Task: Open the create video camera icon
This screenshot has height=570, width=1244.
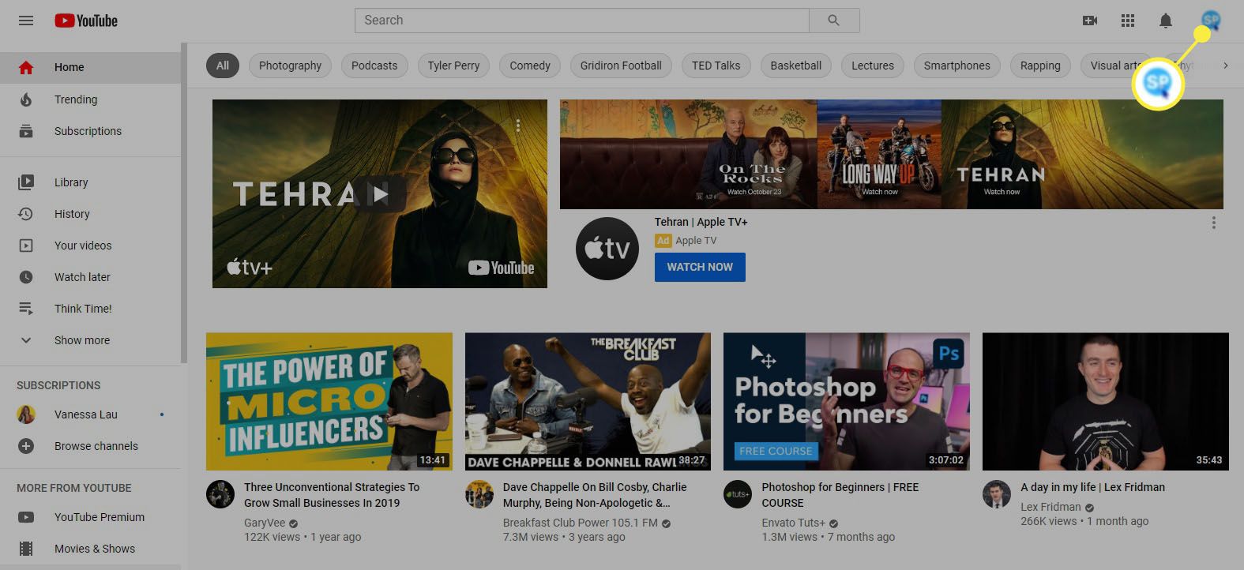Action: (x=1090, y=21)
